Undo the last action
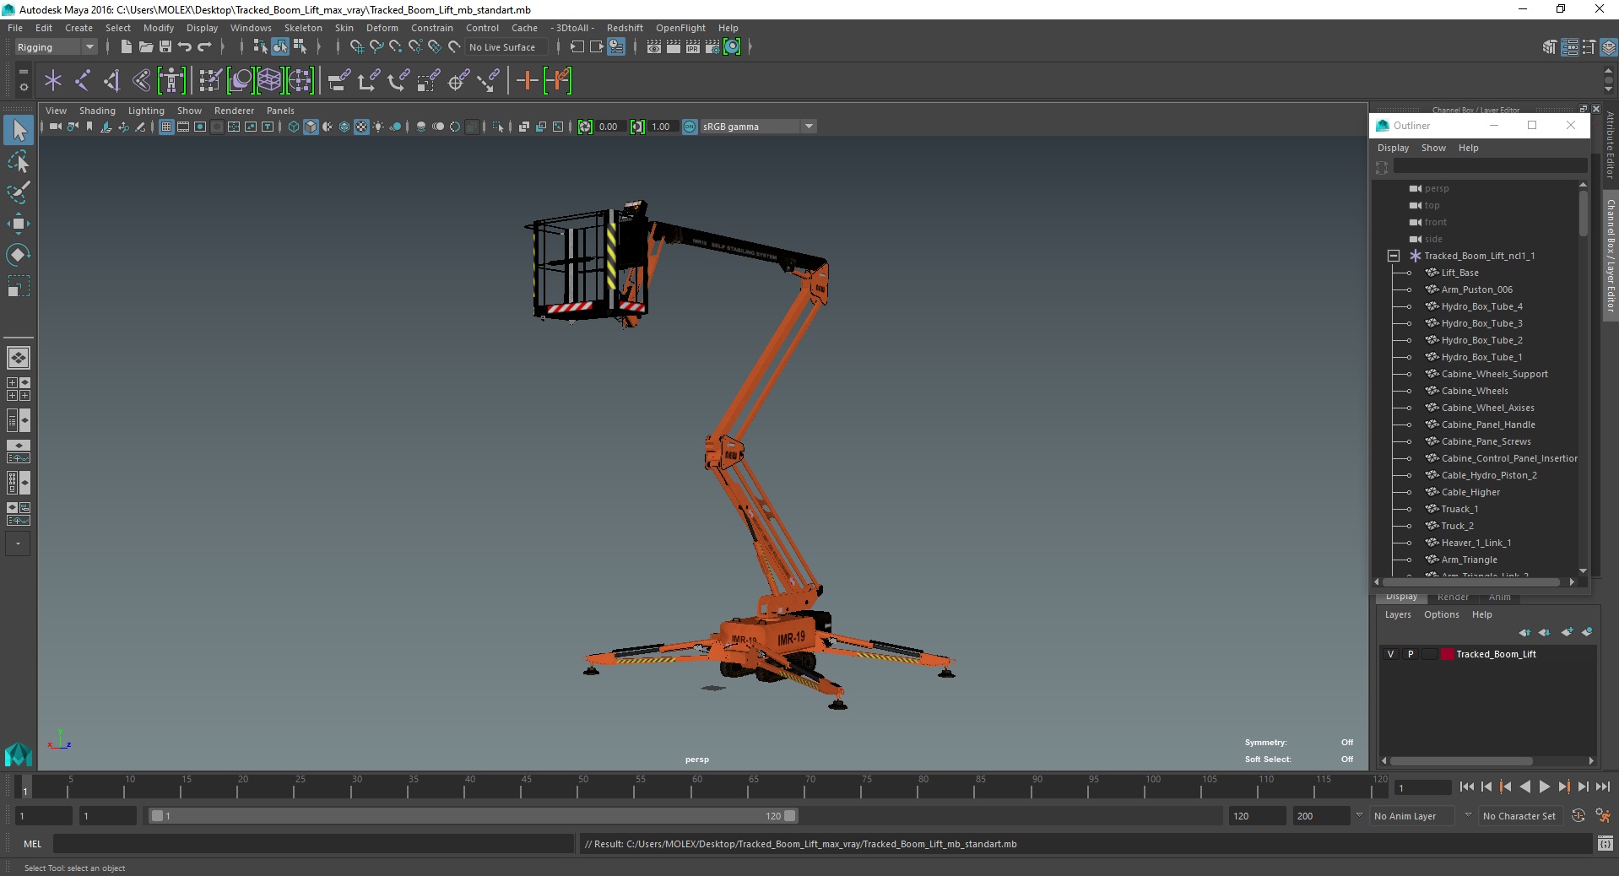 pyautogui.click(x=185, y=47)
